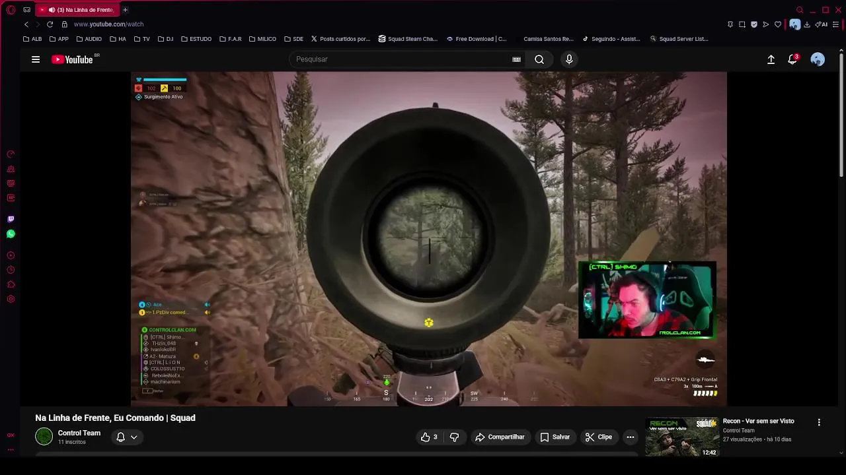This screenshot has width=846, height=475.
Task: Open sidebar history clock icon
Action: pyautogui.click(x=11, y=270)
